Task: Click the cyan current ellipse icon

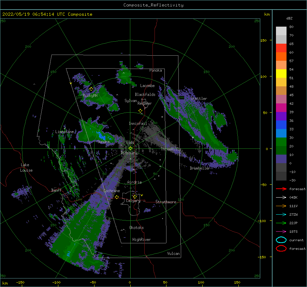Action: point(281,240)
